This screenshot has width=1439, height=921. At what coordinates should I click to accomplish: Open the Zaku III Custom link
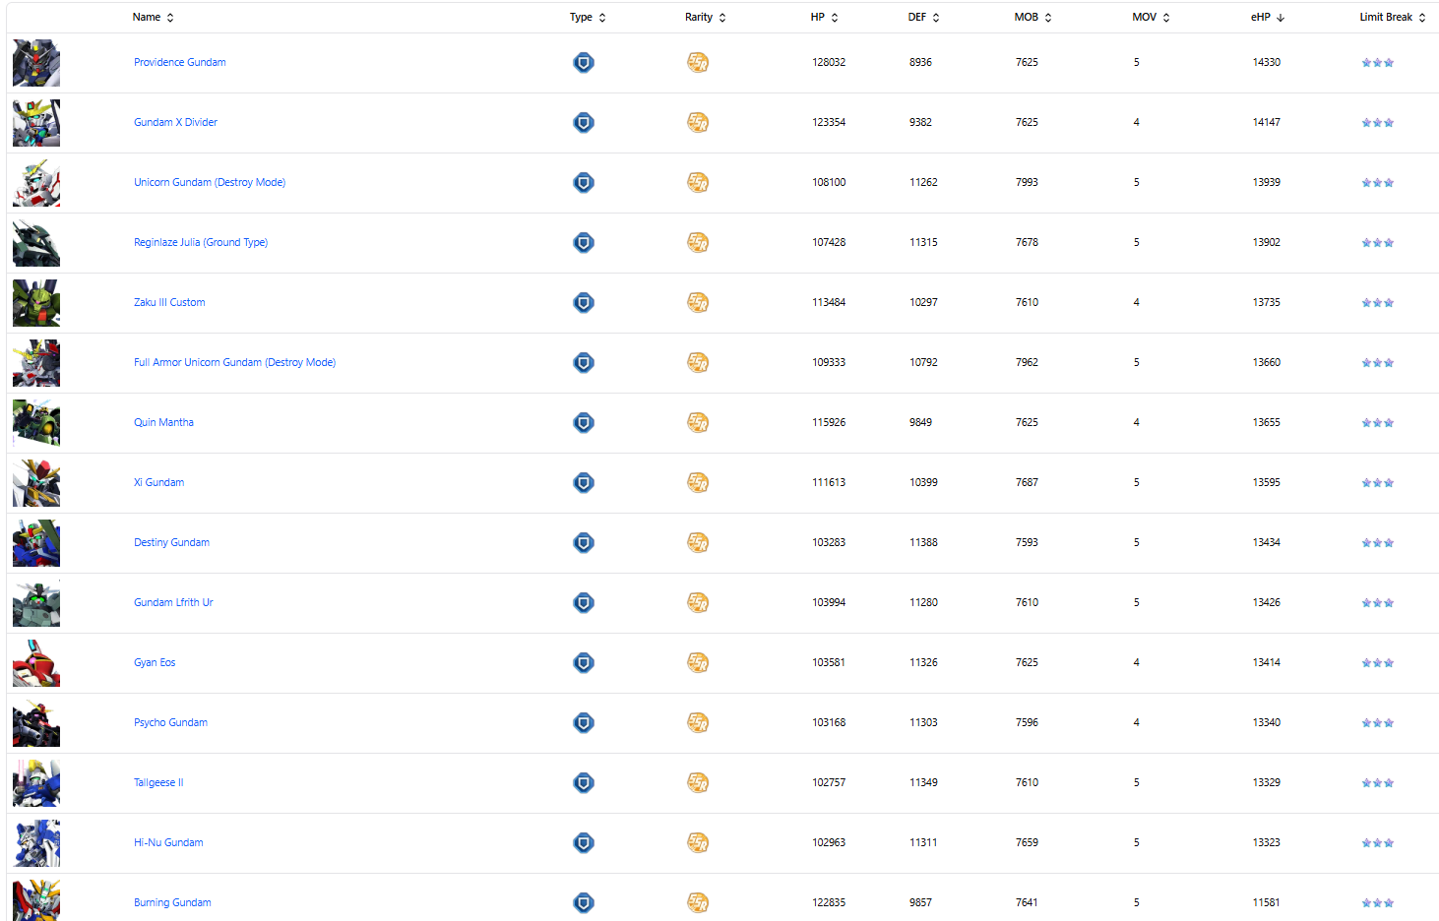169,302
